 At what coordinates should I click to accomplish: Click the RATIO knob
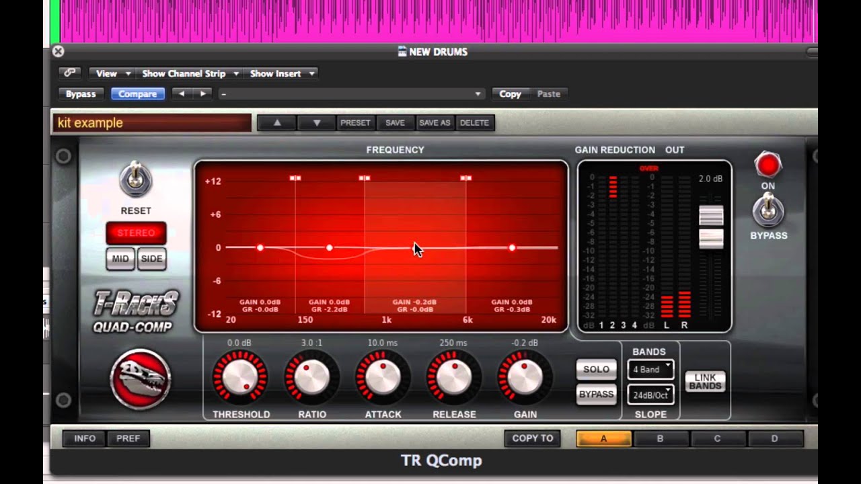tap(311, 378)
